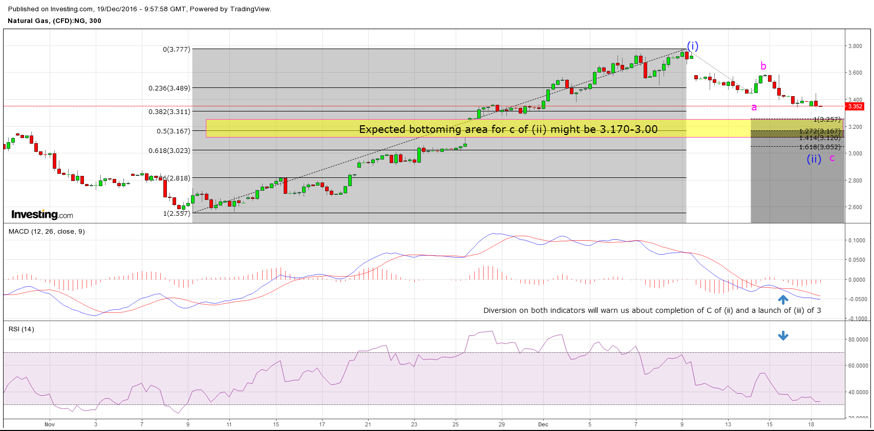Click the Fibonacci level 0.382(3.311) label
Image resolution: width=874 pixels, height=431 pixels.
click(x=169, y=111)
